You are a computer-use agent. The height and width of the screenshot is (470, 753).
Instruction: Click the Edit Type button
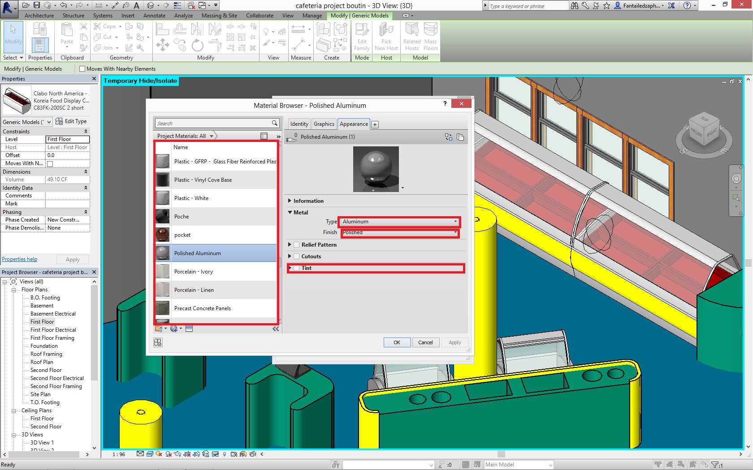pos(71,121)
